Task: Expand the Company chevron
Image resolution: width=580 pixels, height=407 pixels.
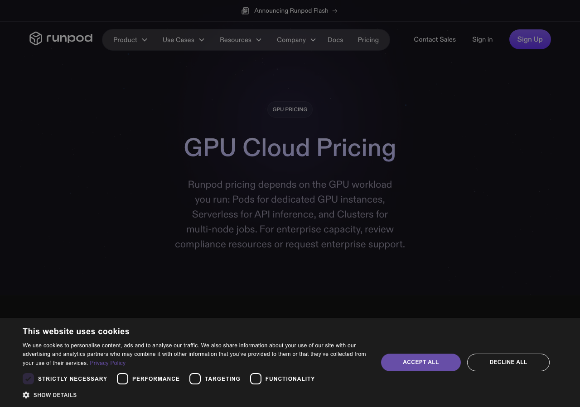Action: tap(313, 40)
